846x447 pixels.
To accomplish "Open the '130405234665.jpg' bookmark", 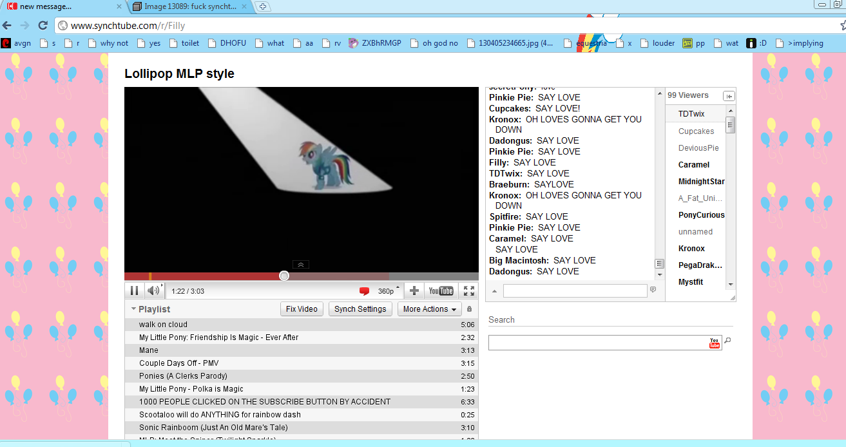I will click(510, 43).
